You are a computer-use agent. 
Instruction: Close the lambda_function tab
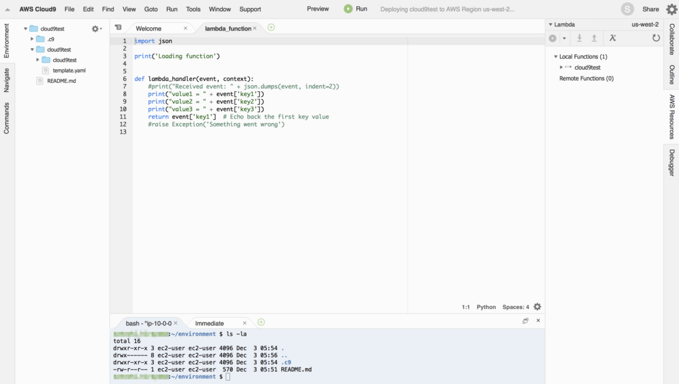click(255, 28)
